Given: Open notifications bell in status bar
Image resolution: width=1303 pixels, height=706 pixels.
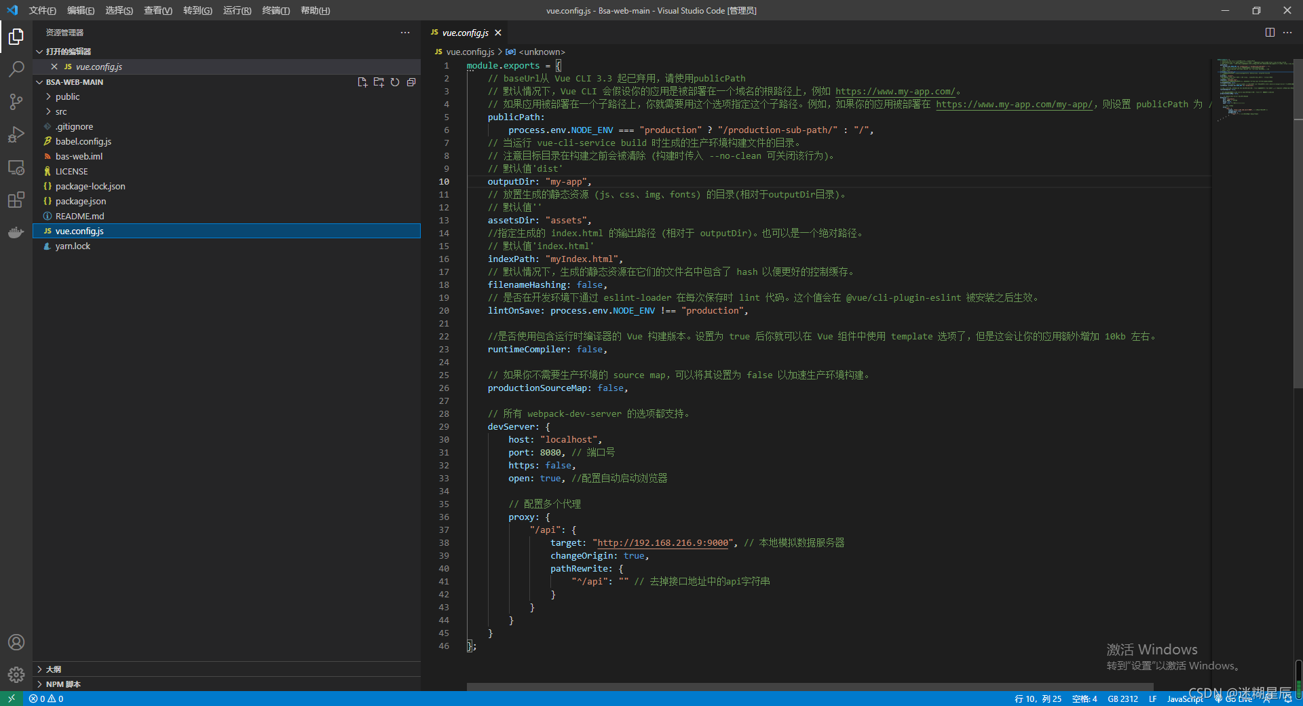Looking at the screenshot, I should (x=1288, y=699).
